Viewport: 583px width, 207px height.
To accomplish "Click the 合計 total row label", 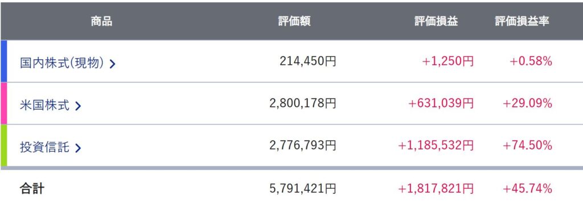I will (x=32, y=189).
